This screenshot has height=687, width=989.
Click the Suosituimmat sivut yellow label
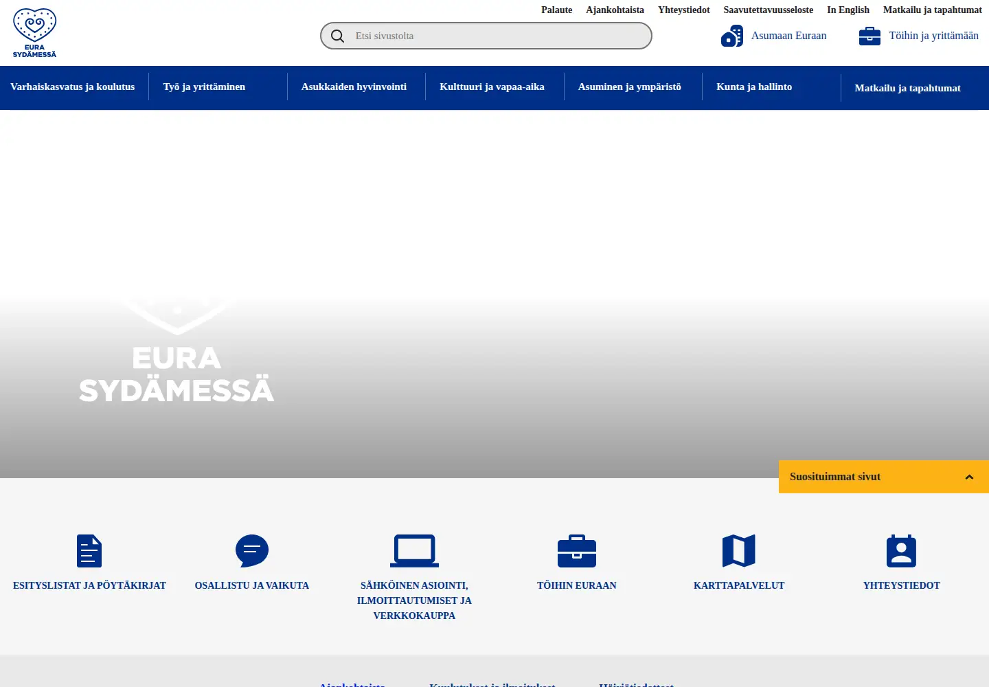pyautogui.click(x=835, y=477)
